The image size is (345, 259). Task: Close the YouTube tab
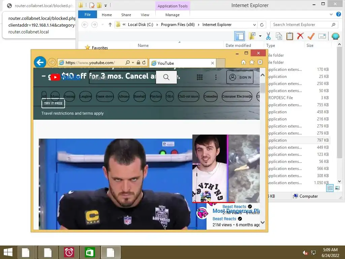212,63
